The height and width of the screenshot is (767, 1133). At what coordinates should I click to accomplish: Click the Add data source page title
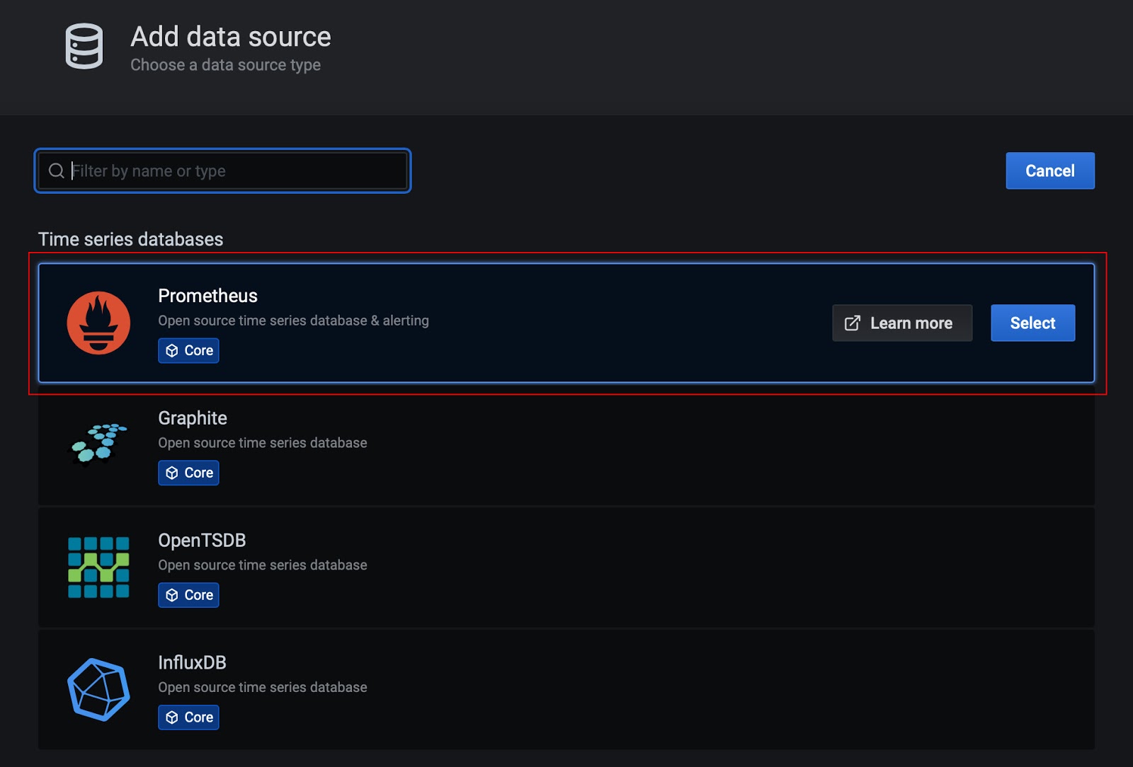coord(231,37)
